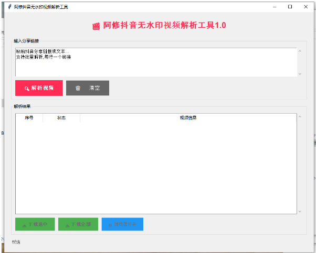Close the 阿修抖音 tool window
This screenshot has height=253, width=316.
click(306, 7)
